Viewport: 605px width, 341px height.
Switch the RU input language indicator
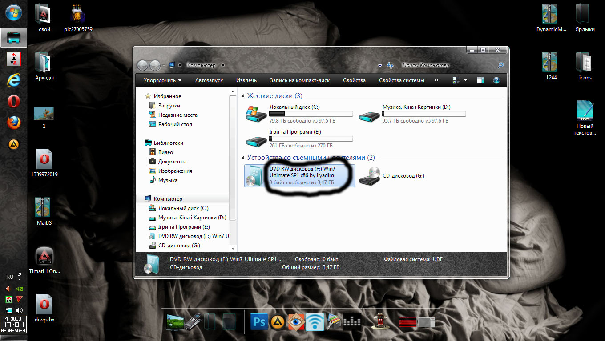10,277
